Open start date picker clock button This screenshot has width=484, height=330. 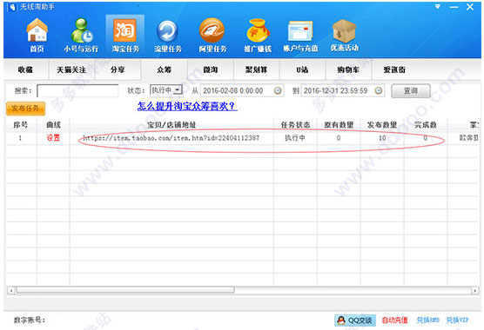(x=278, y=90)
